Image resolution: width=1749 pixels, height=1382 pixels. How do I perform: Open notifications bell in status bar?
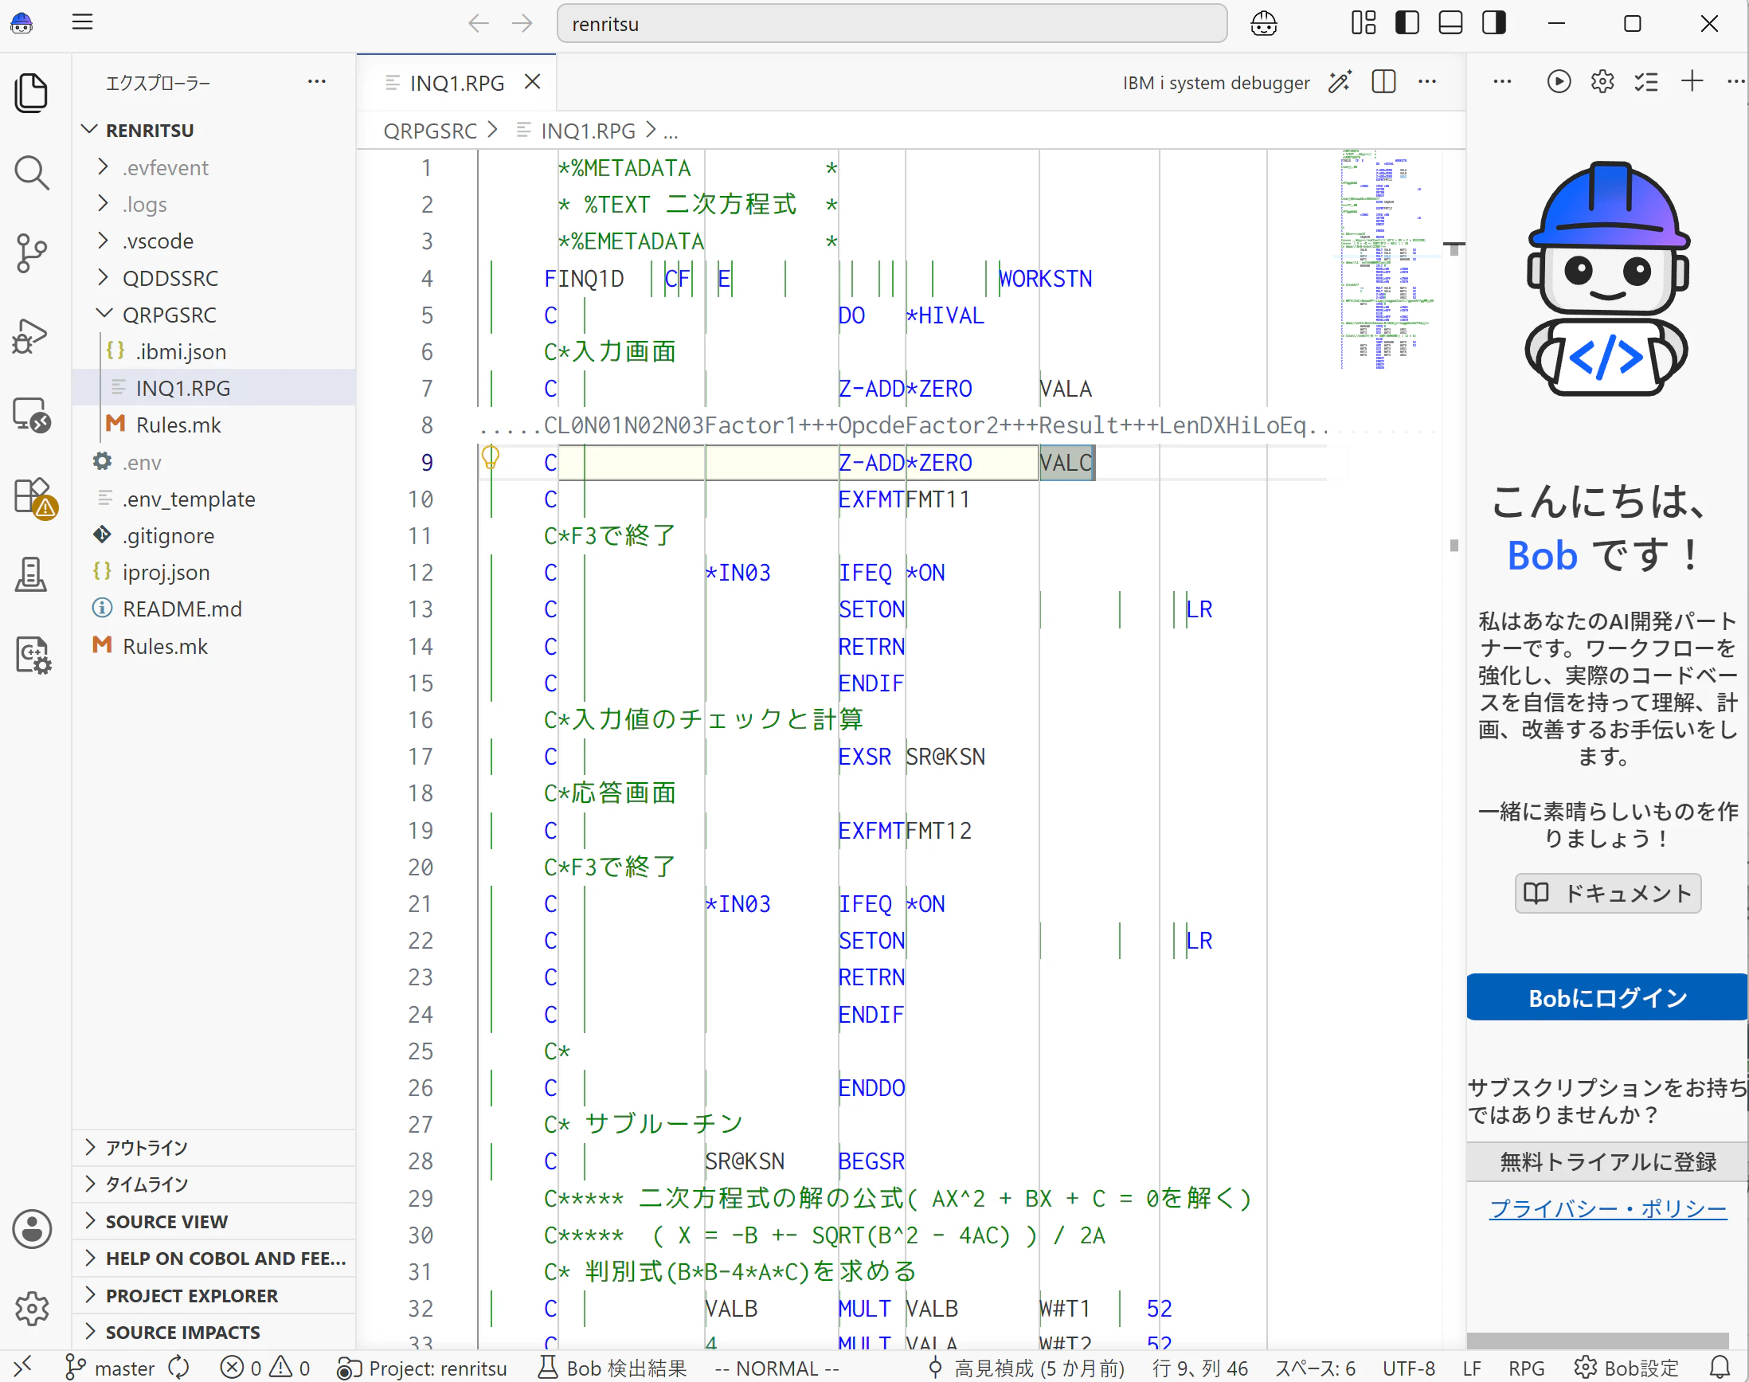point(1720,1368)
